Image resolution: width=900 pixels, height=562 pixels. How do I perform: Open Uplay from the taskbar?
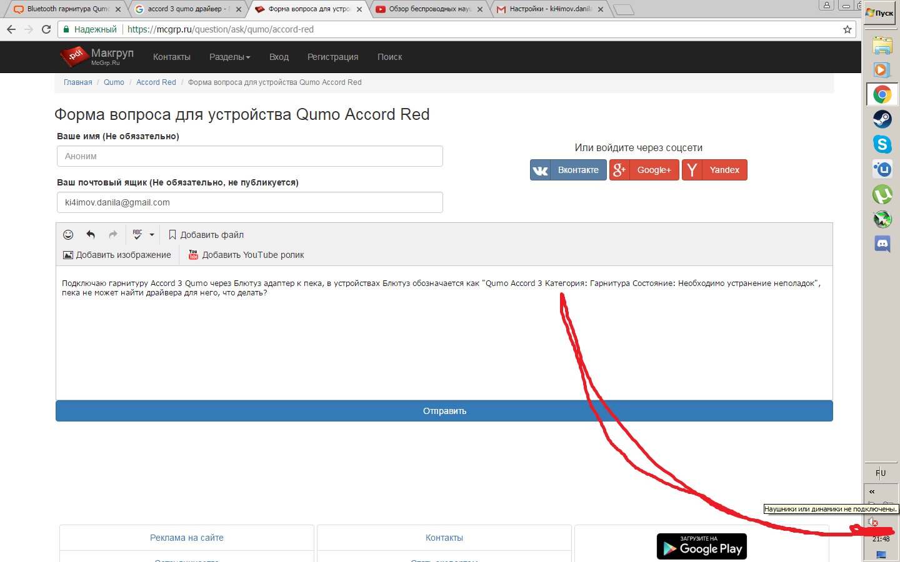tap(882, 169)
